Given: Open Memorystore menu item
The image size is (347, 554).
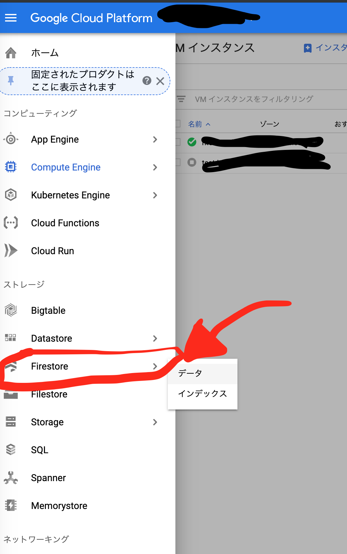Looking at the screenshot, I should [59, 506].
